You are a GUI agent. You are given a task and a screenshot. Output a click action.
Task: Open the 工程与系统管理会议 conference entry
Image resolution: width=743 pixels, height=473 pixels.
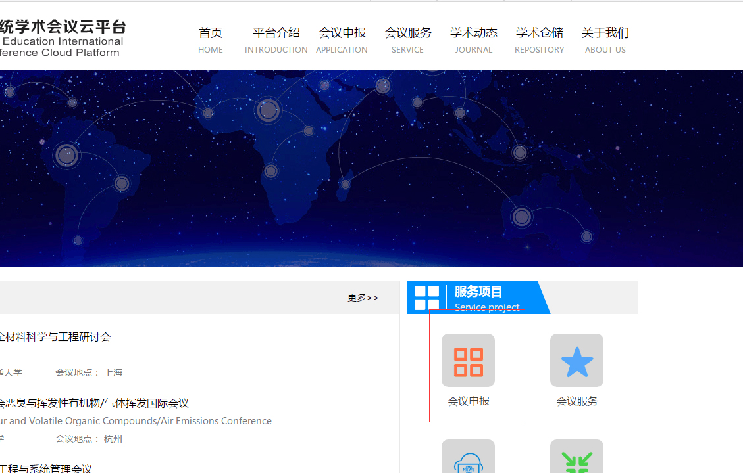(x=46, y=468)
